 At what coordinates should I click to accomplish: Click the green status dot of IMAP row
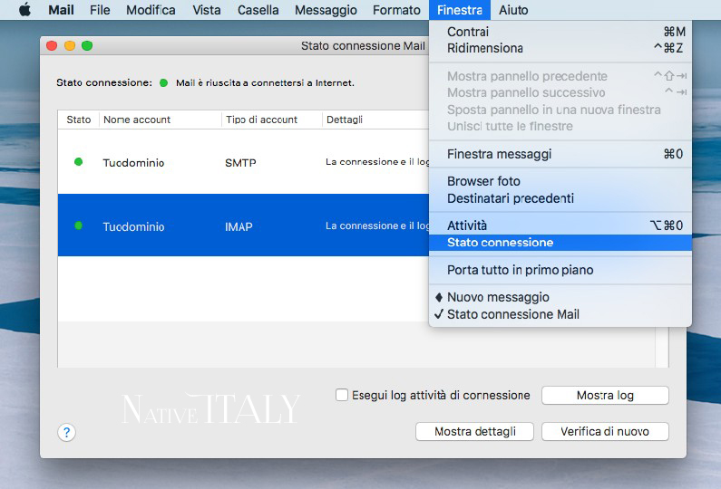pos(79,225)
